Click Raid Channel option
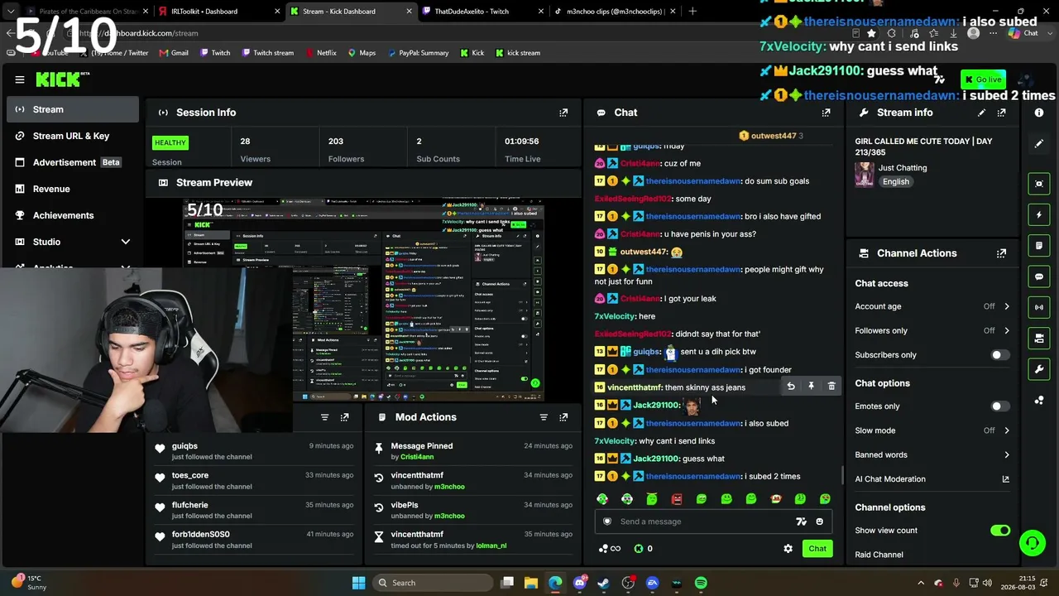Image resolution: width=1059 pixels, height=596 pixels. pos(879,555)
